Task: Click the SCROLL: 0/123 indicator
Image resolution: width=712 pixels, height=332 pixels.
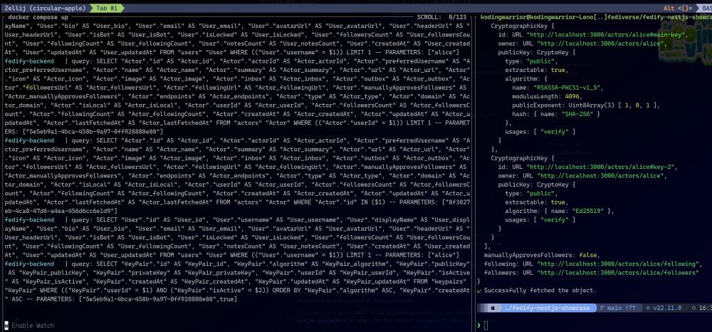Action: (x=441, y=17)
